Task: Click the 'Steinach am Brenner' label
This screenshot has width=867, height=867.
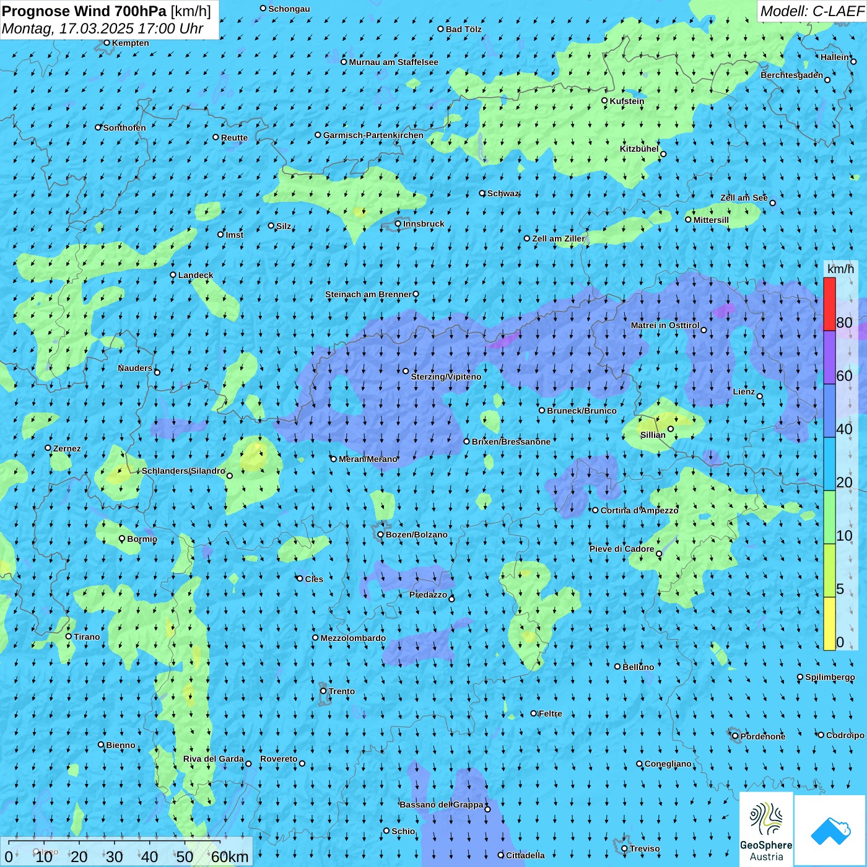Action: pos(368,294)
